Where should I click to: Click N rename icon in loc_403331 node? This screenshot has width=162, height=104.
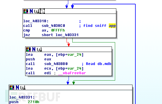point(17,88)
